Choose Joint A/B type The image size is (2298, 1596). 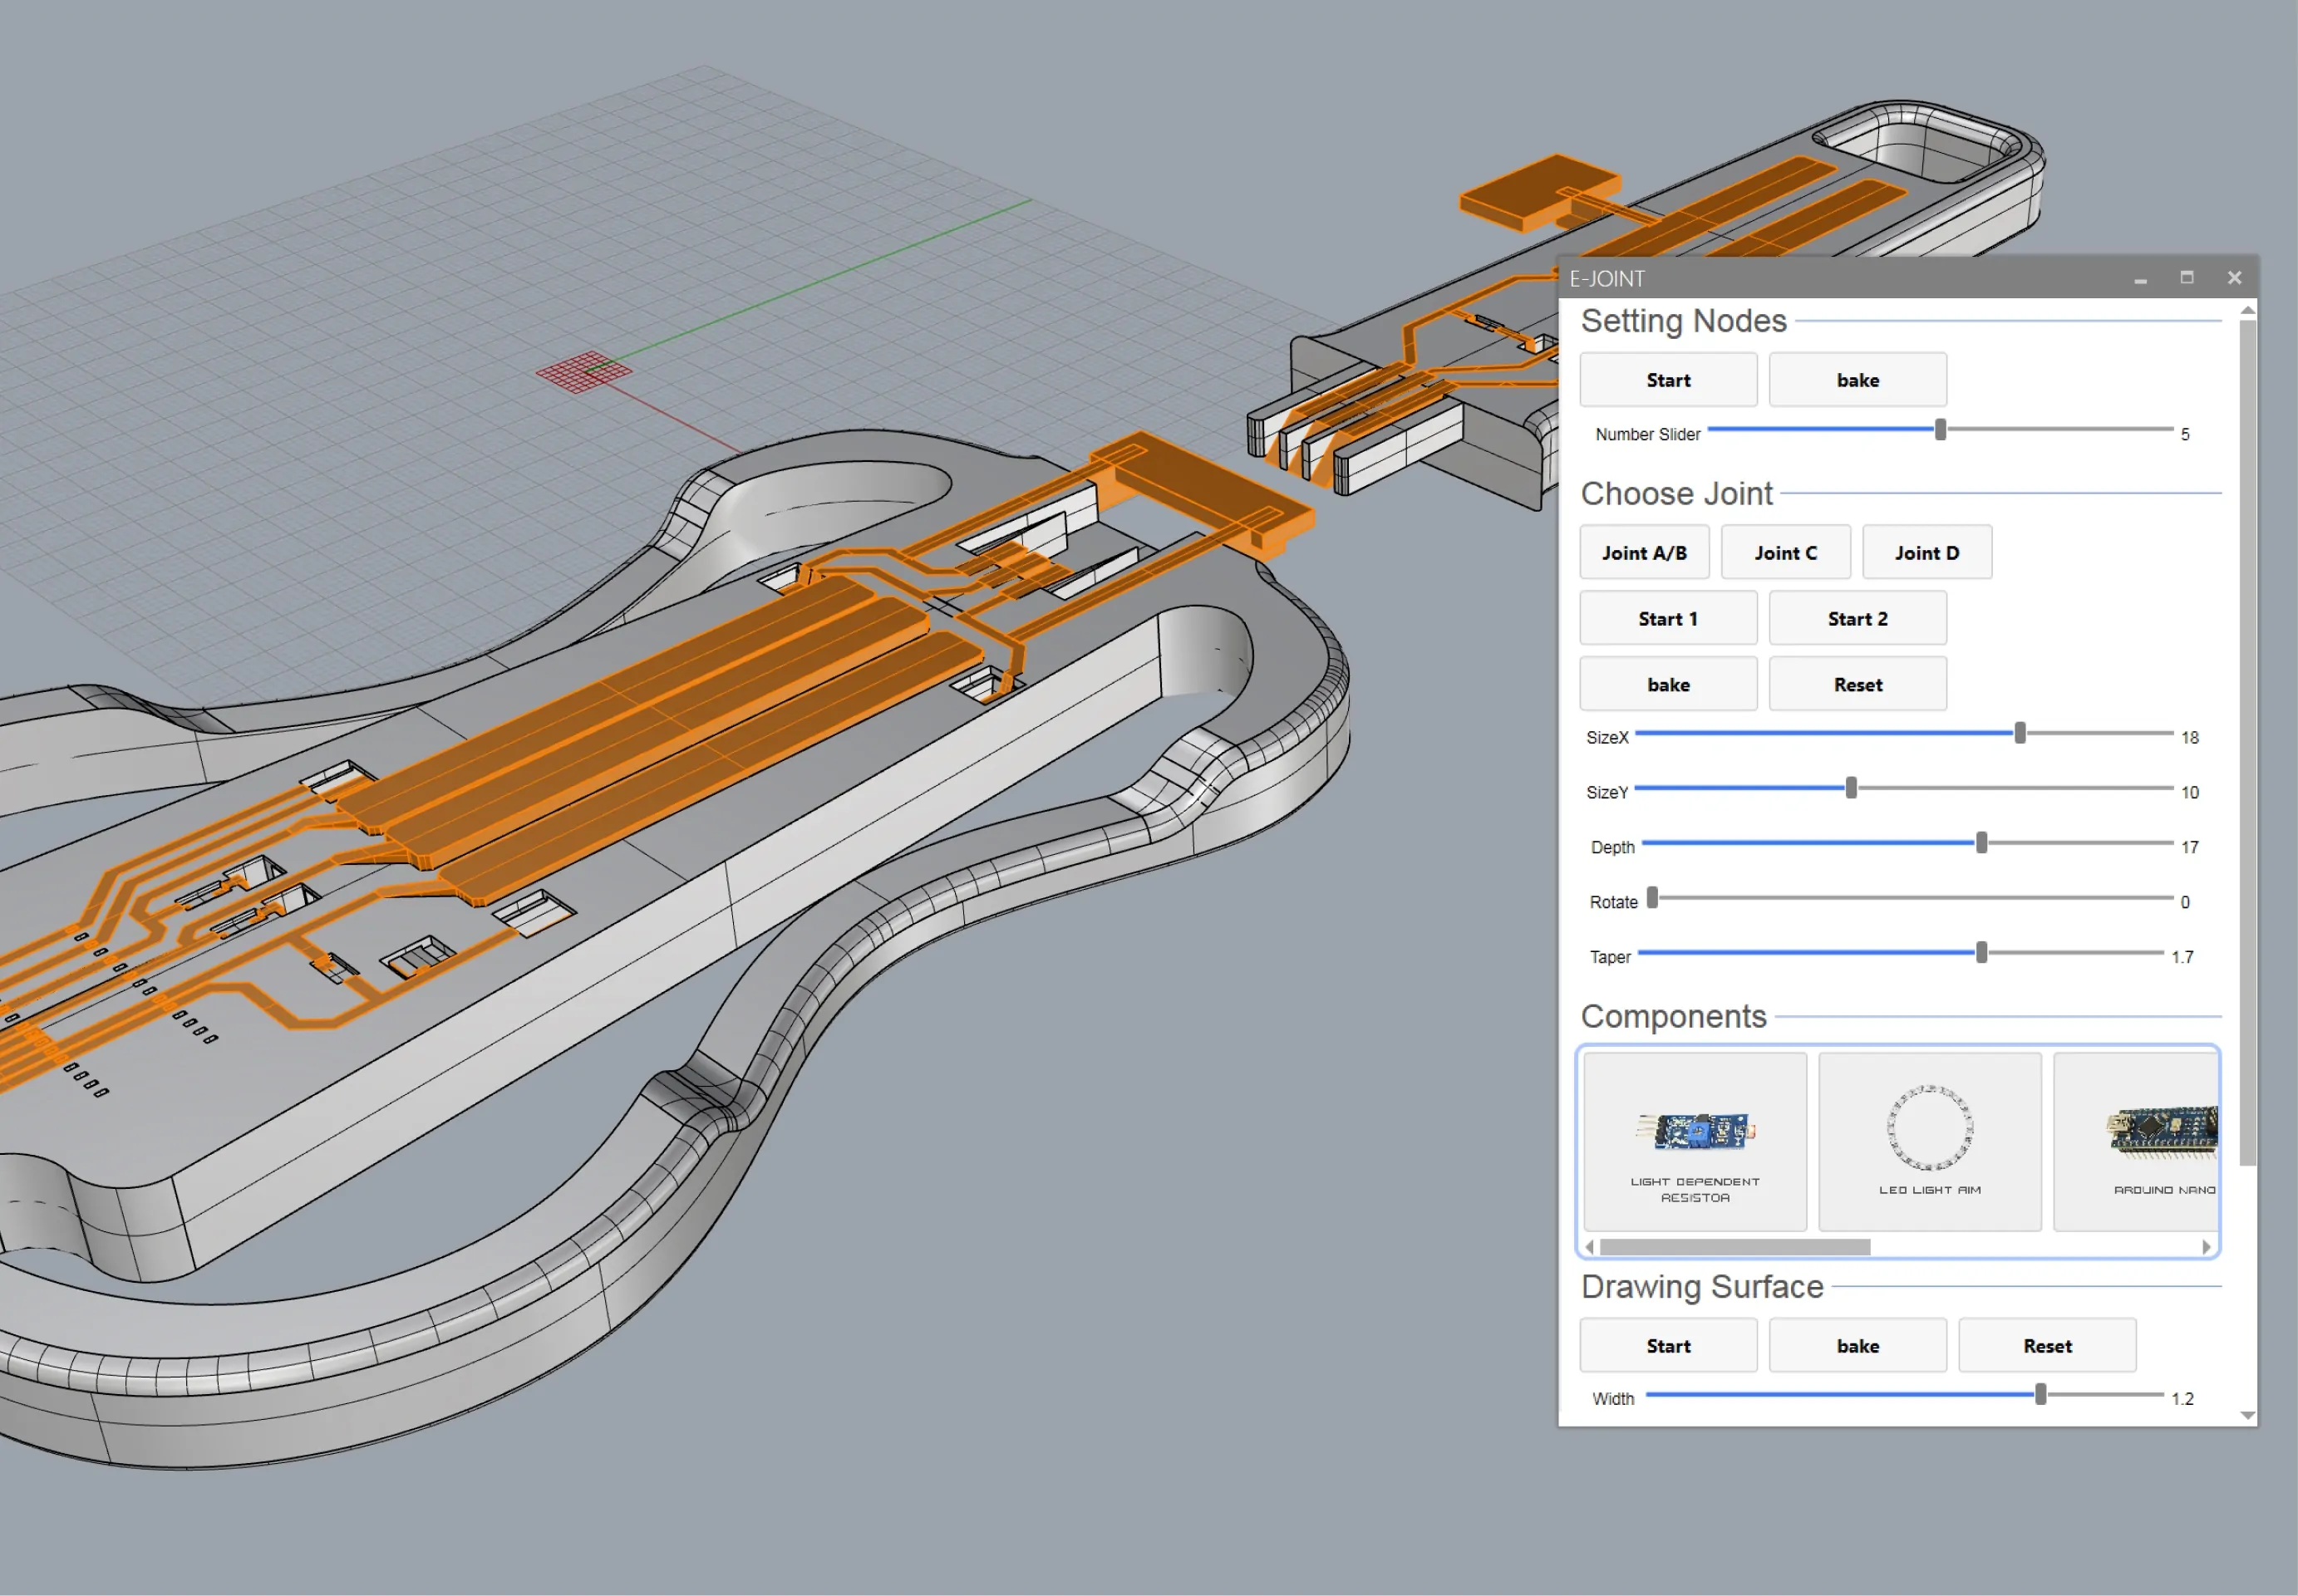(x=1644, y=553)
